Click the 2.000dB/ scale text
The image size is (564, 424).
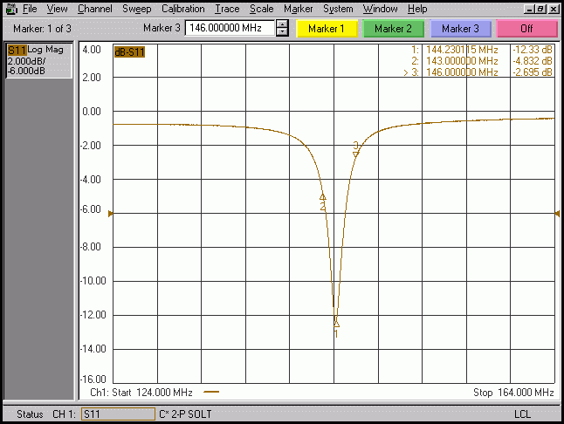[x=26, y=61]
